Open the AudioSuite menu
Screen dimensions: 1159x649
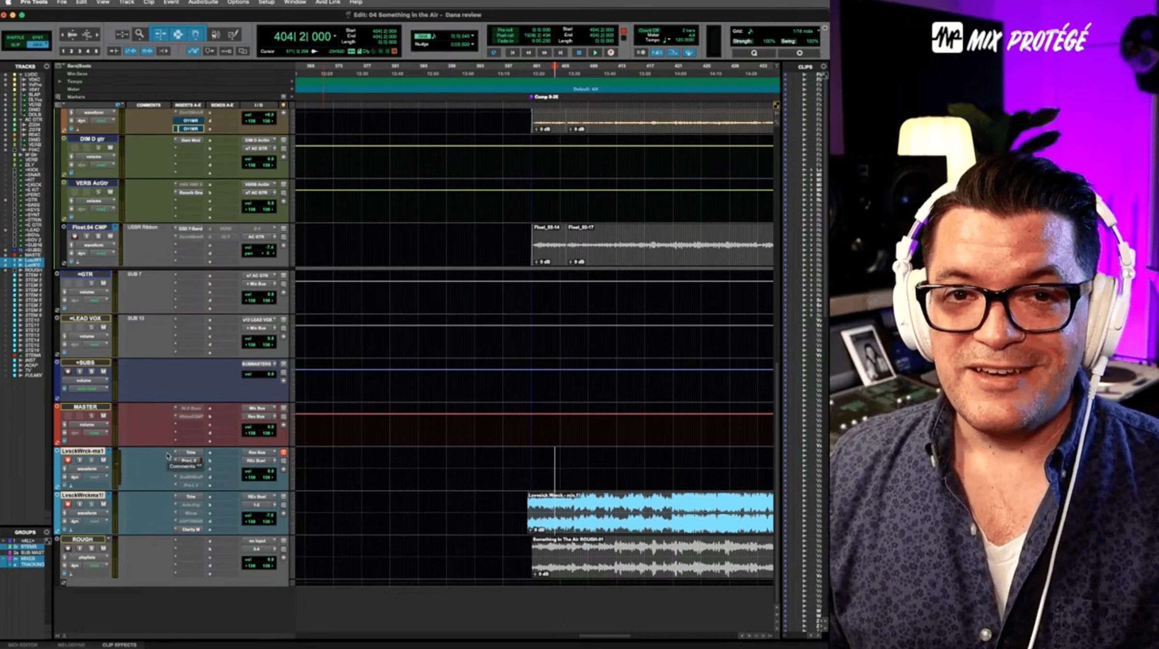pyautogui.click(x=203, y=2)
